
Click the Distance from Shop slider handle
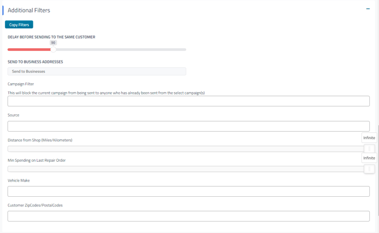coord(369,149)
